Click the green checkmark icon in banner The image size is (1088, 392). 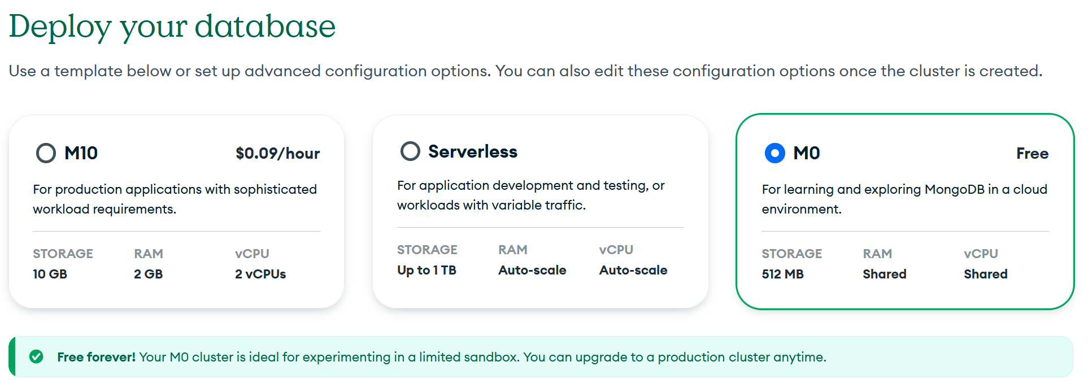coord(36,356)
